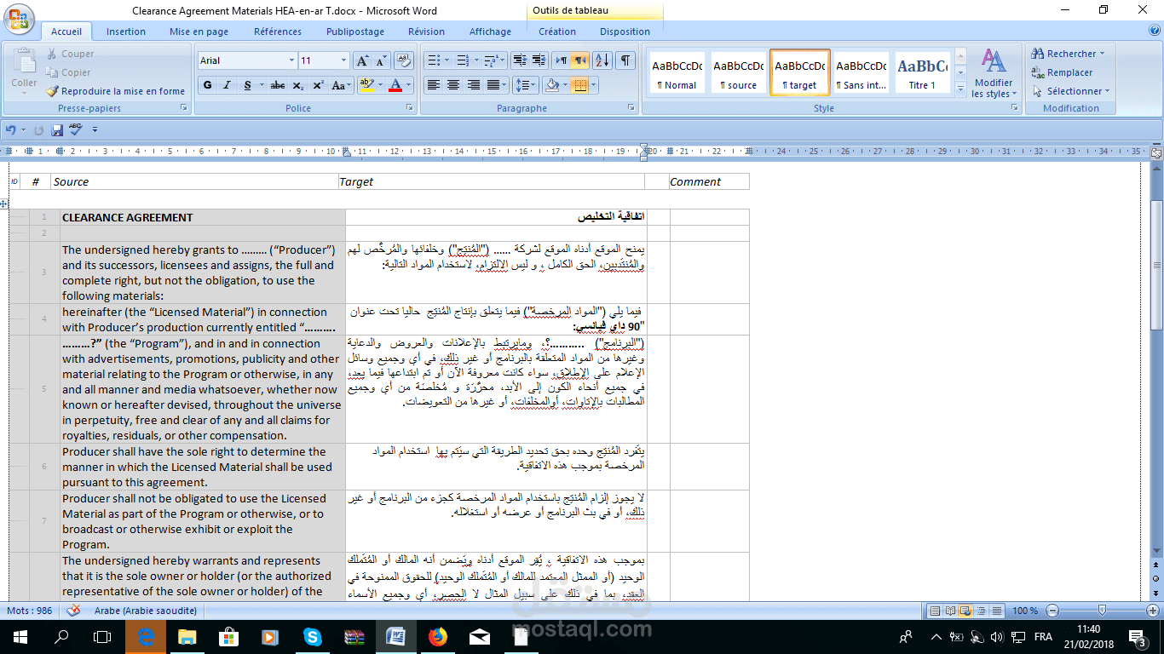Open the Révision tab
This screenshot has height=654, width=1164.
[426, 32]
